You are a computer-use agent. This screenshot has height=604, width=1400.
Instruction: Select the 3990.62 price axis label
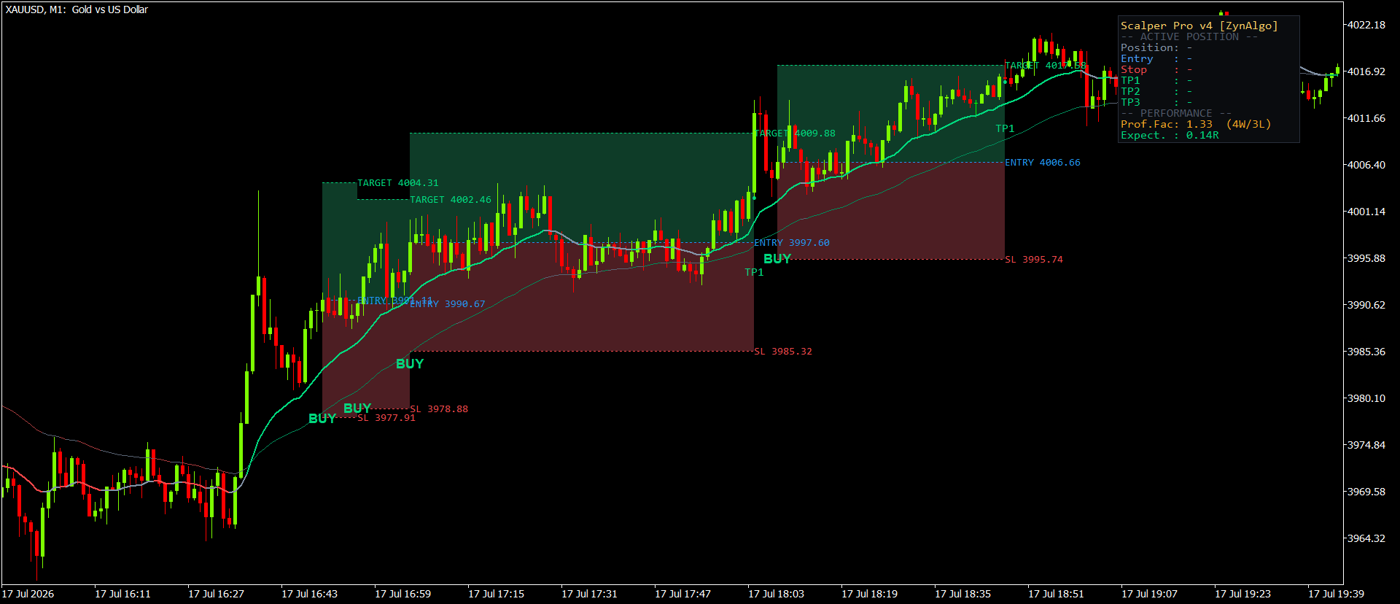tap(1366, 305)
